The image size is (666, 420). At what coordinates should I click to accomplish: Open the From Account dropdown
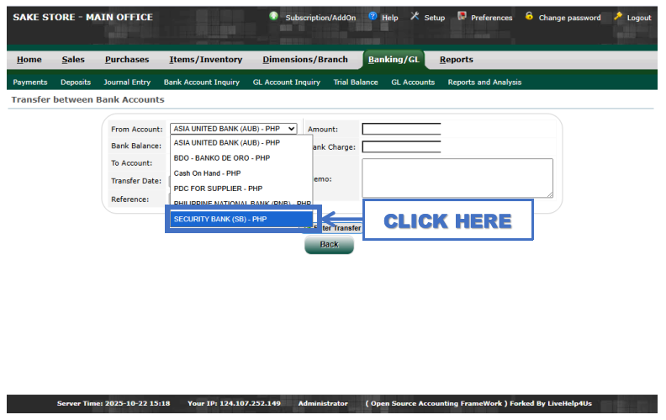(x=234, y=129)
